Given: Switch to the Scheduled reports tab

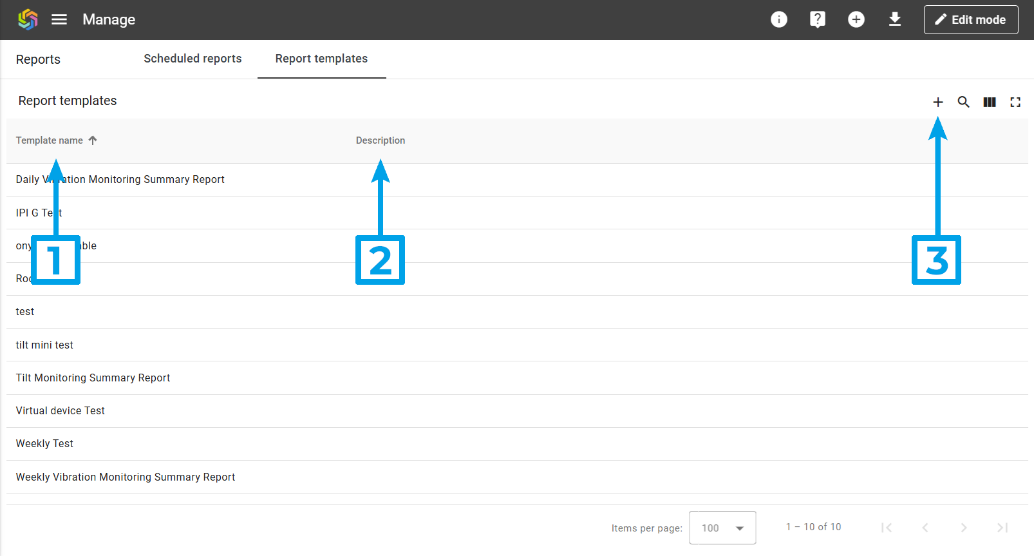Looking at the screenshot, I should pos(193,59).
